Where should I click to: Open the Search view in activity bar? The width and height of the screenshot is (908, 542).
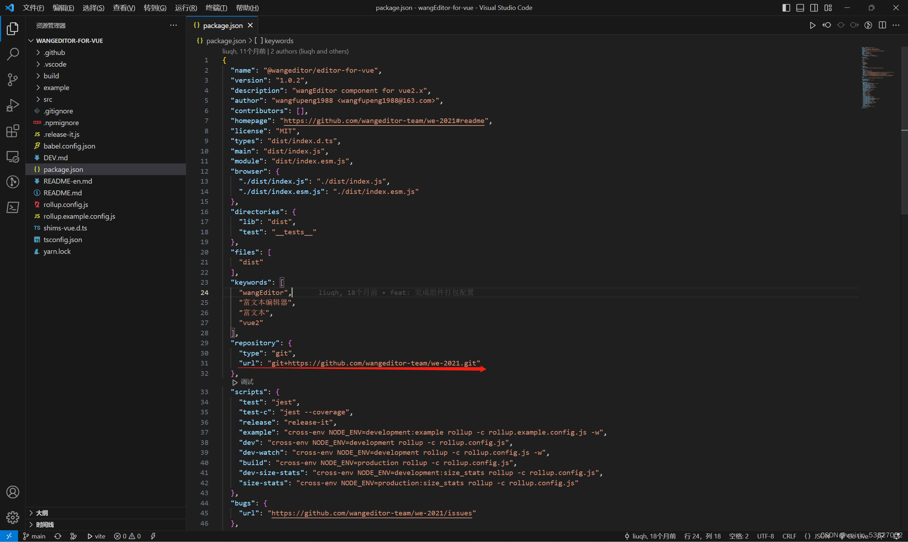pos(12,54)
